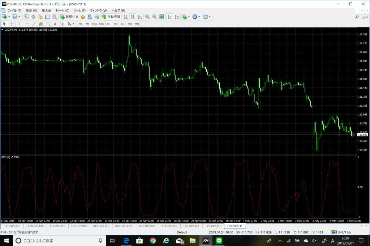This screenshot has width=370, height=246.
Task: Select the text tool A
Action: pyautogui.click(x=55, y=24)
